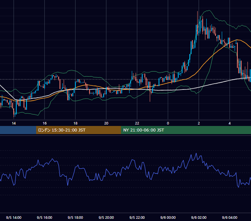
Task: Click the 20 hour axis label
Action: pos(106,123)
